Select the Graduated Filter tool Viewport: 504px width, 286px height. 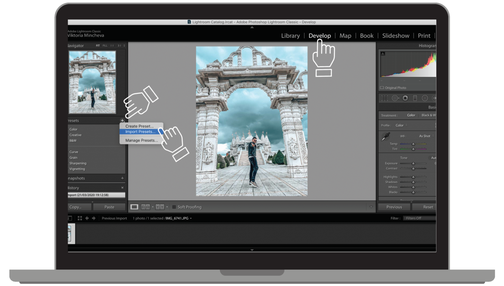415,98
